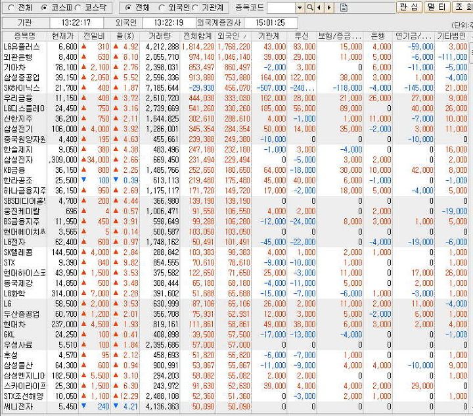Select the STX조선해양 stock name
The width and height of the screenshot is (473, 416).
[x=24, y=396]
